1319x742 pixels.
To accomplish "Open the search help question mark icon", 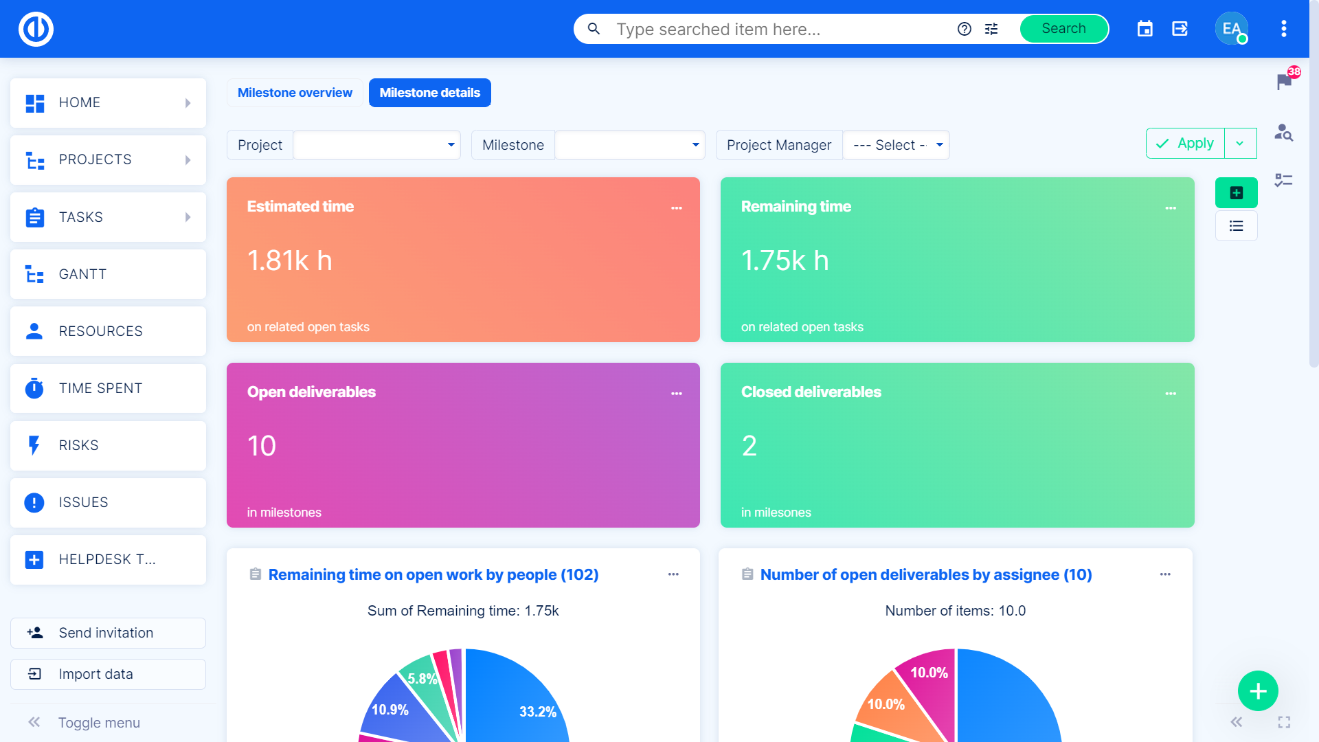I will click(x=965, y=29).
